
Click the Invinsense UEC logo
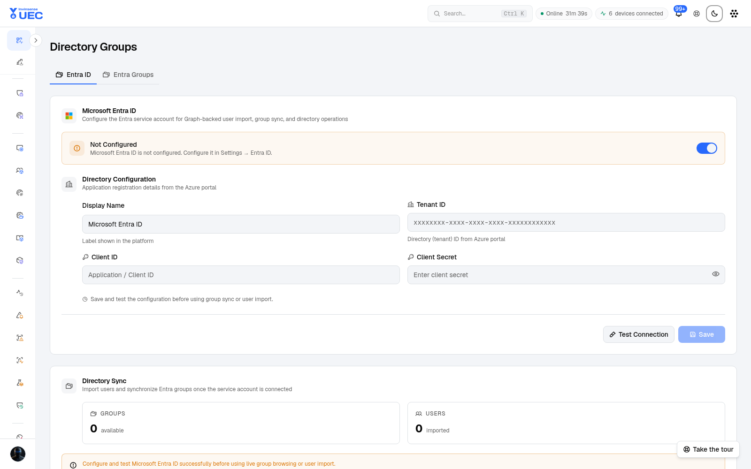pyautogui.click(x=26, y=14)
